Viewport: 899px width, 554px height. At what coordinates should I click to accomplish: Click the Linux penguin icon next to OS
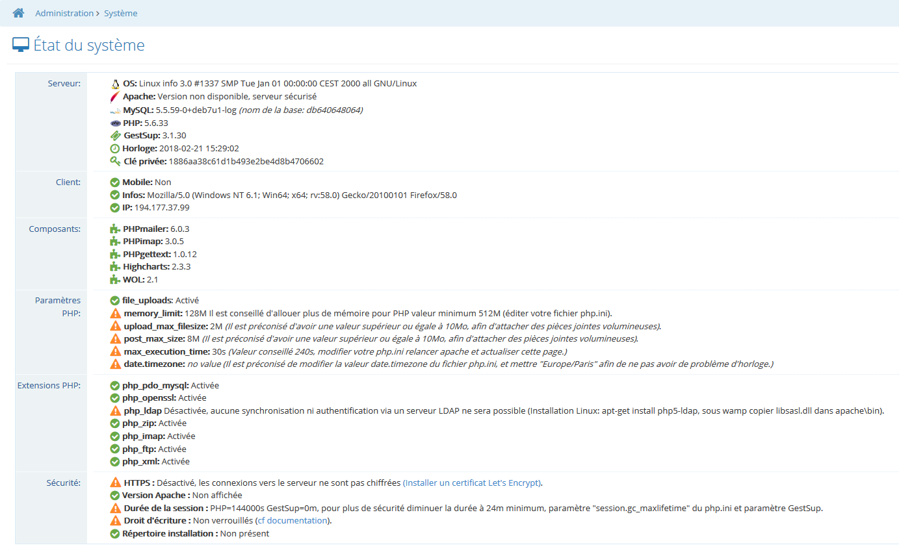click(115, 84)
